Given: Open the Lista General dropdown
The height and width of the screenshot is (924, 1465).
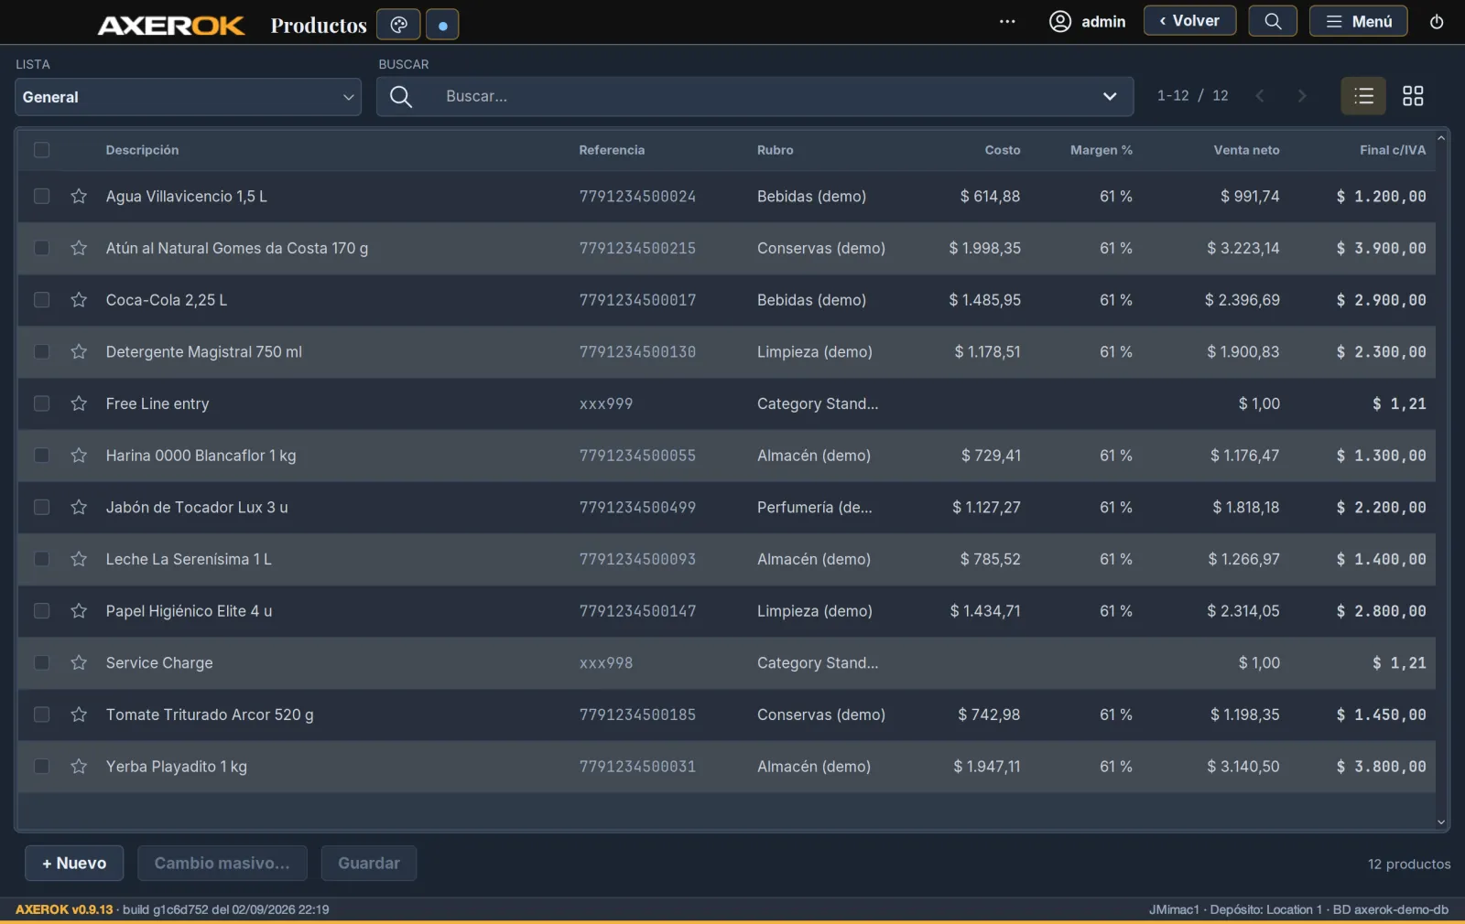Looking at the screenshot, I should coord(188,97).
